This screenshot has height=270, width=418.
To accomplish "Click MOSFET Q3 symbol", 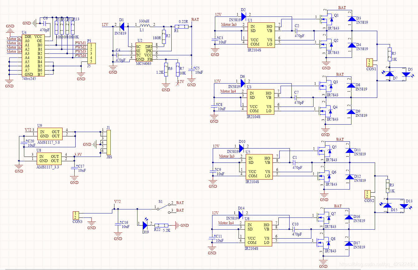I will tap(327, 86).
